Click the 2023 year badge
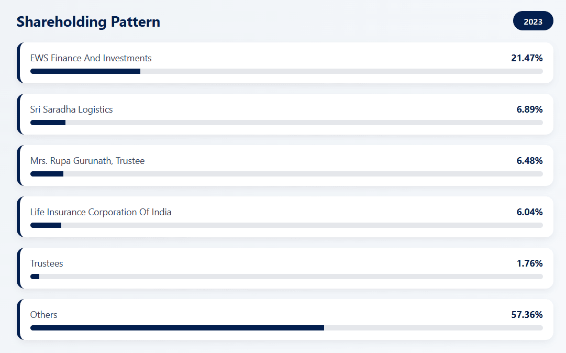566x353 pixels. coord(533,21)
